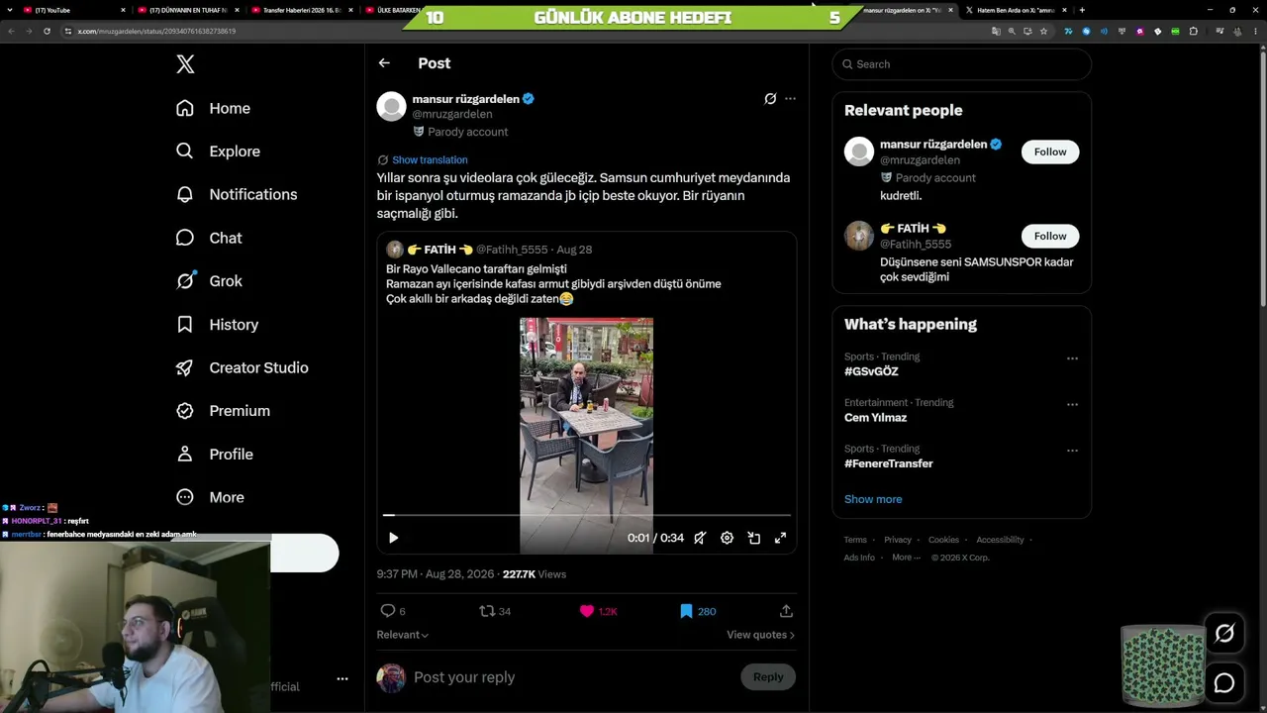Open mansur rüzgardelen's avatar on the post
The image size is (1267, 713).
click(x=392, y=106)
